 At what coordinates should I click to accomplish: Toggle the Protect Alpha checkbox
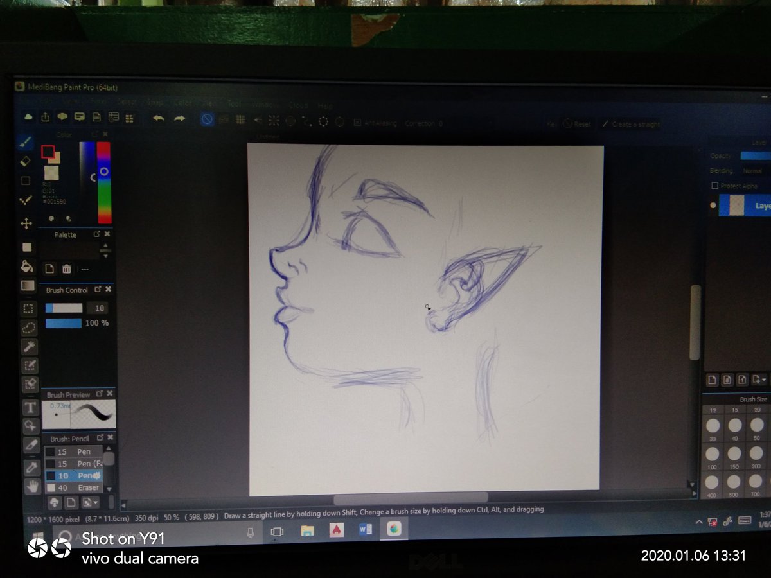click(x=714, y=186)
